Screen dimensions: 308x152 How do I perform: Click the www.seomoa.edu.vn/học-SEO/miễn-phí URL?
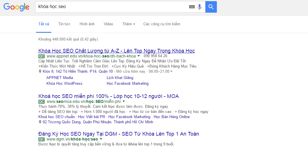[84, 101]
